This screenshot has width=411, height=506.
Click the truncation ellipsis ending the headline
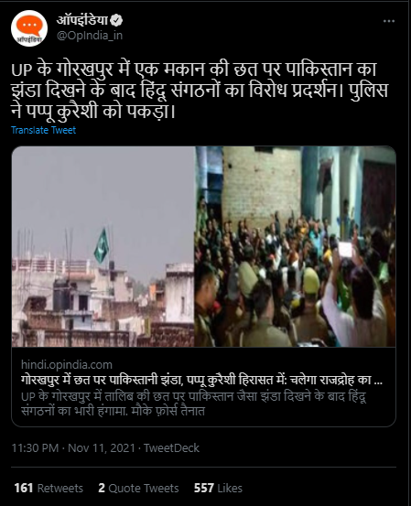(x=378, y=382)
